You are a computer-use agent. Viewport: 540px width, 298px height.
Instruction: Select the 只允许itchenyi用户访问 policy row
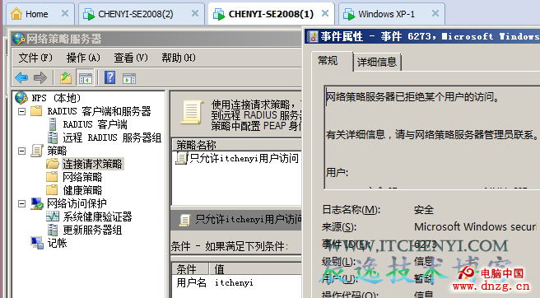[x=237, y=159]
